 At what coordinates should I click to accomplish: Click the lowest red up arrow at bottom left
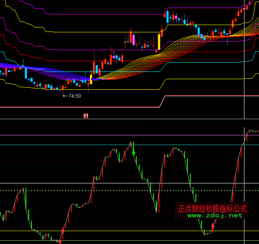click(60, 241)
